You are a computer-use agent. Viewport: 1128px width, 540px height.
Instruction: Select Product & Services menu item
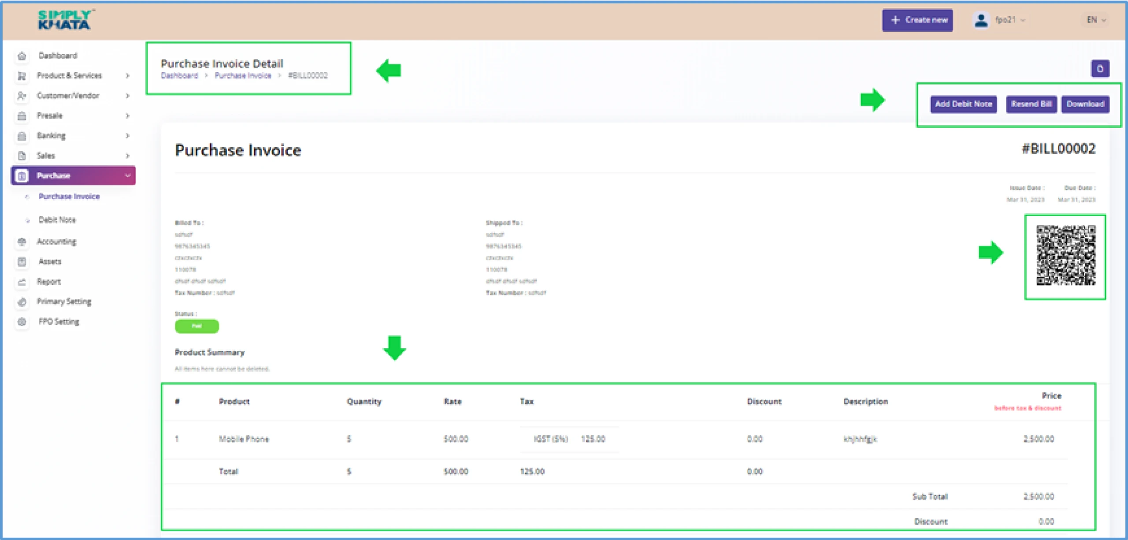[x=70, y=76]
